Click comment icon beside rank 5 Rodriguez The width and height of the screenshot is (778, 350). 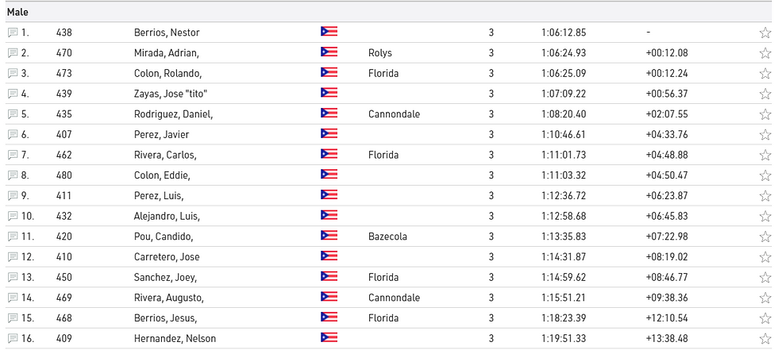(13, 114)
